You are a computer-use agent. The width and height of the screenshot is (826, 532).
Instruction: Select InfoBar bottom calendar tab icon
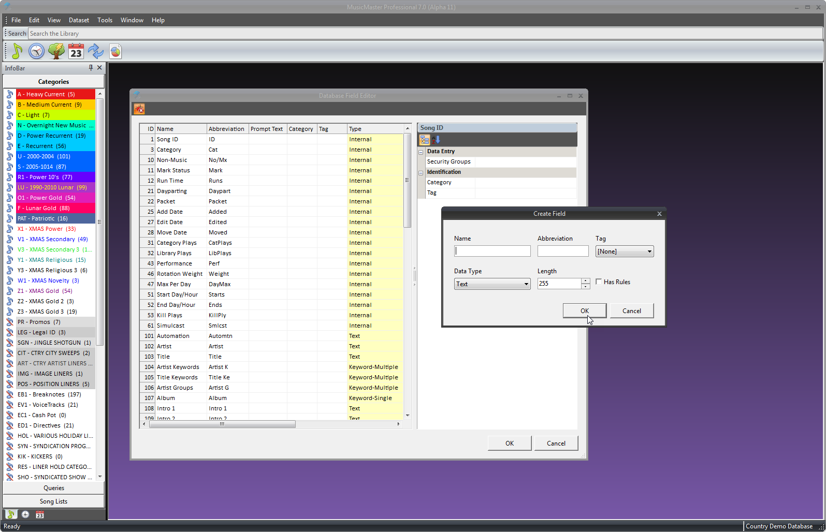tap(40, 514)
